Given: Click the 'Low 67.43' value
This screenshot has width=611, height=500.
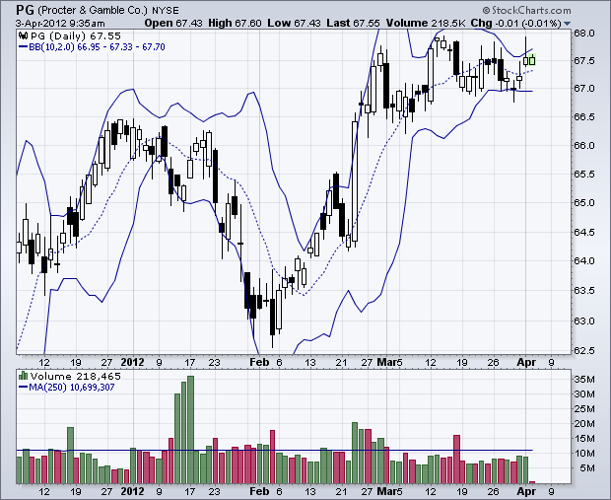Looking at the screenshot, I should click(x=294, y=23).
